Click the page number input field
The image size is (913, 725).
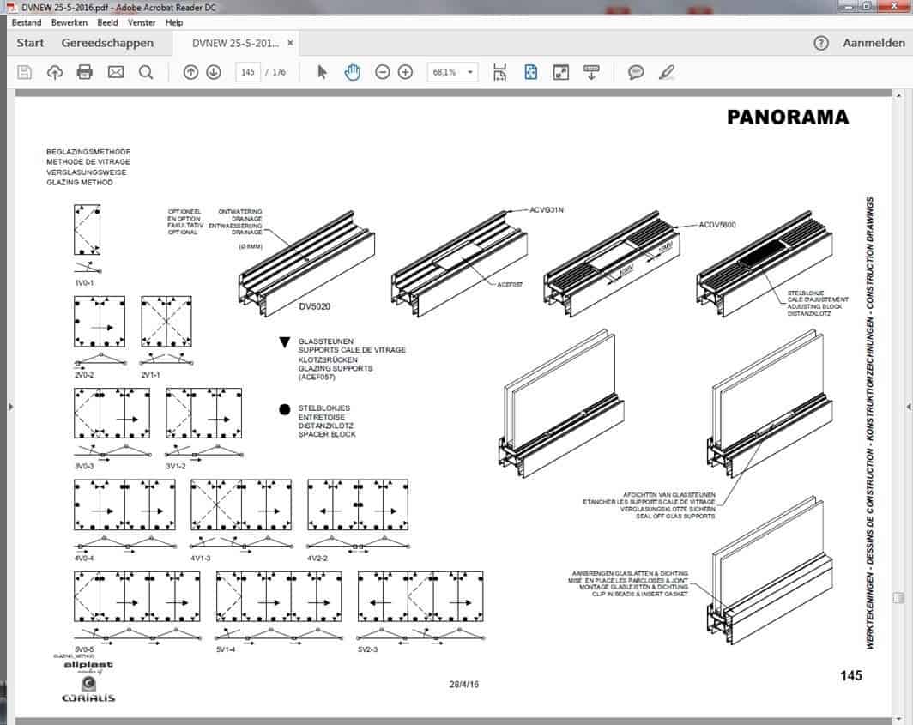pos(248,72)
